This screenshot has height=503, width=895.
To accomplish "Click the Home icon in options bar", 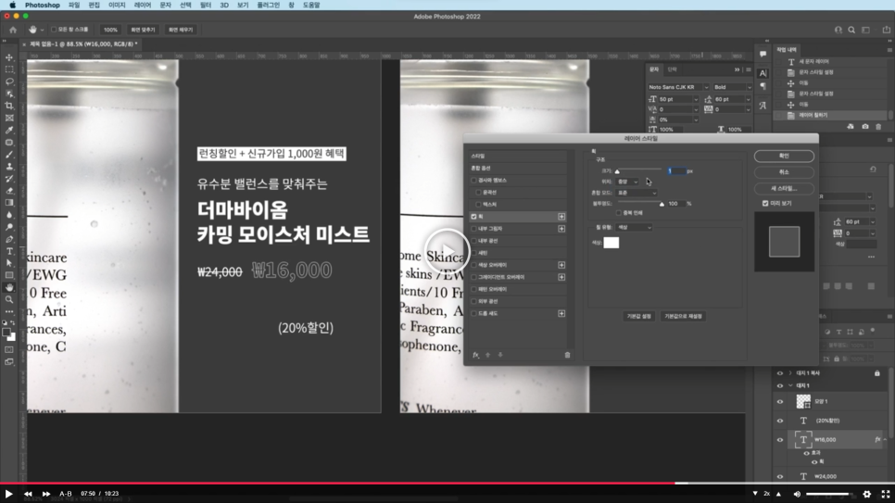I will (x=13, y=30).
